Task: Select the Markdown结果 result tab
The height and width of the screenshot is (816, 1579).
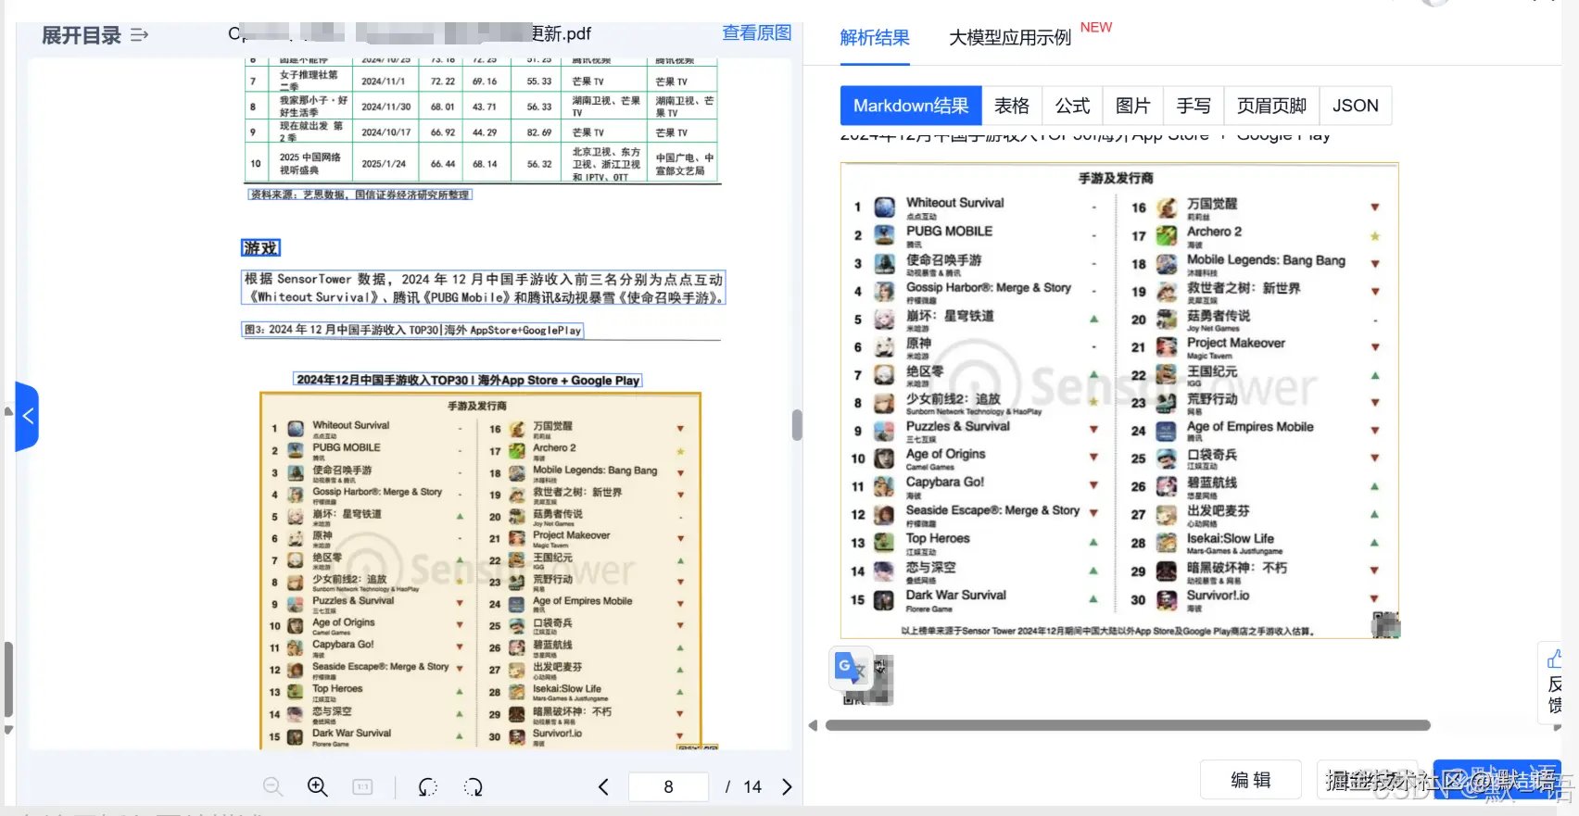Action: coord(911,106)
